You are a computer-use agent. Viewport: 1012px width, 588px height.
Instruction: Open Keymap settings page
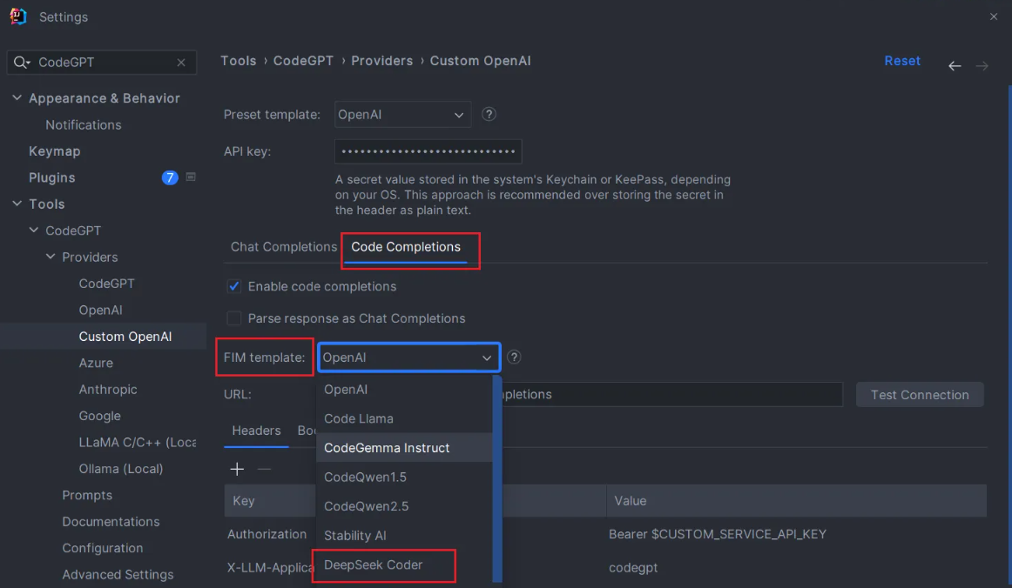click(x=55, y=150)
